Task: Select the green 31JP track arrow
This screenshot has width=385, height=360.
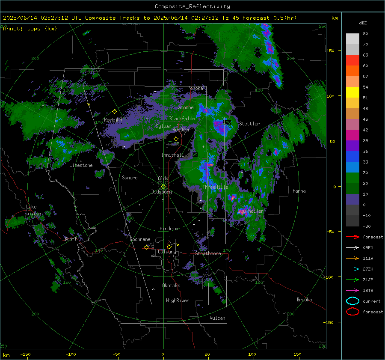Action: (x=352, y=280)
